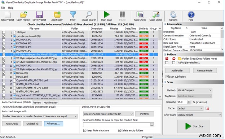225x139 pixels.
Task: Click the Similarity value stepper arrows
Action: (x=189, y=102)
